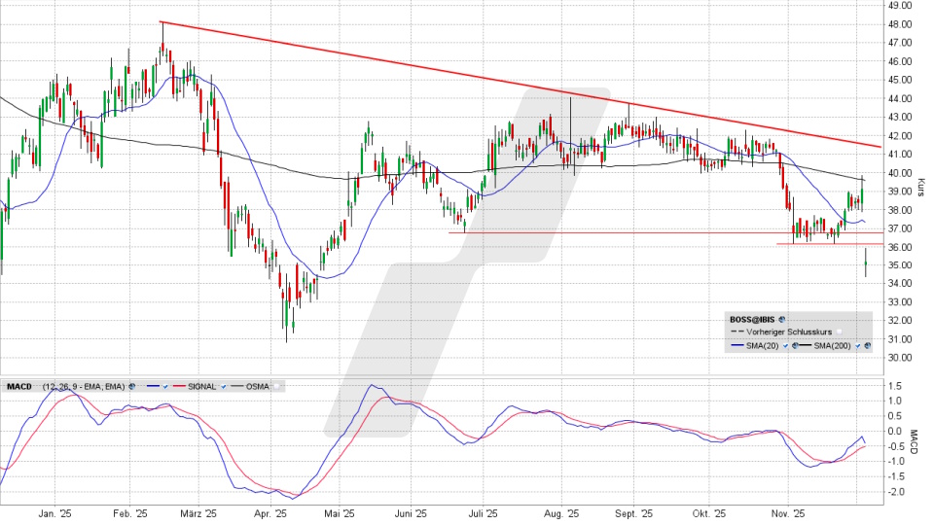The width and height of the screenshot is (934, 525).
Task: Toggle the MACD blue line checkbox
Action: (167, 386)
